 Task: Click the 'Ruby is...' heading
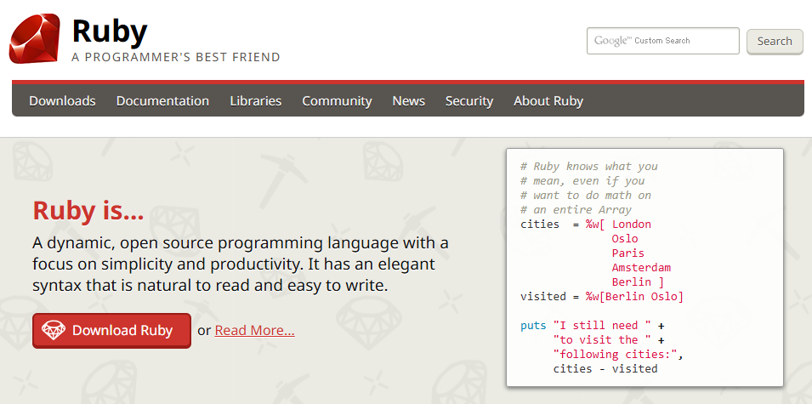[88, 210]
